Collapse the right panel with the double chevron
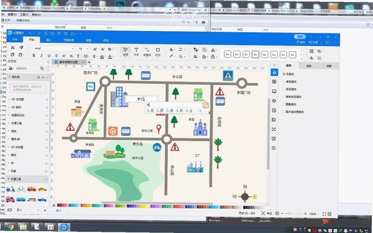 (274, 65)
